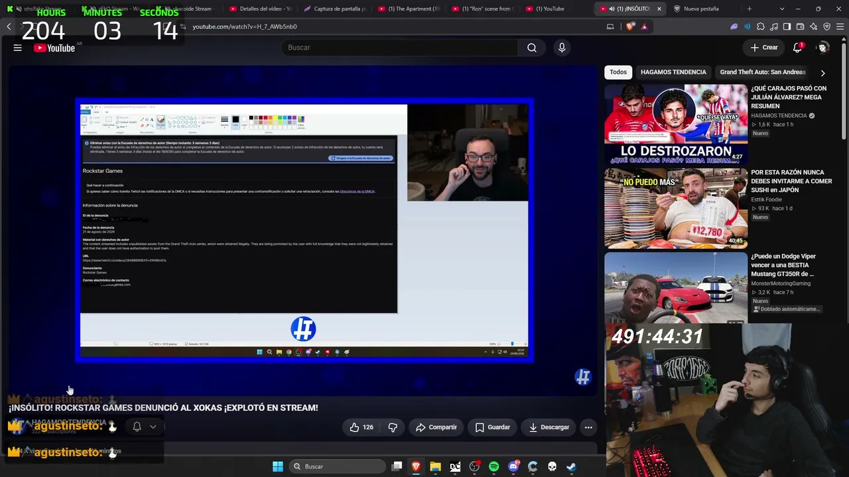Close the active INSÓLITO tab
This screenshot has height=477, width=849.
pyautogui.click(x=659, y=9)
